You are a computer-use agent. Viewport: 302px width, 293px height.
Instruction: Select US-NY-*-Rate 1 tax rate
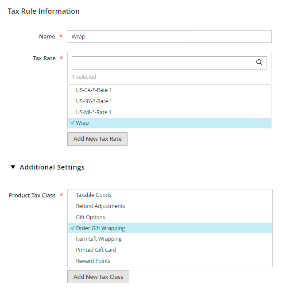tap(94, 101)
